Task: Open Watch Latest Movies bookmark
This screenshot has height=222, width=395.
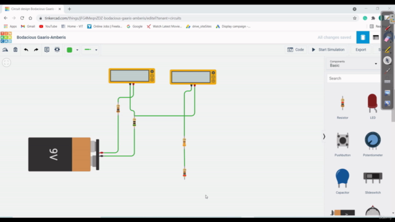Action: (x=164, y=27)
